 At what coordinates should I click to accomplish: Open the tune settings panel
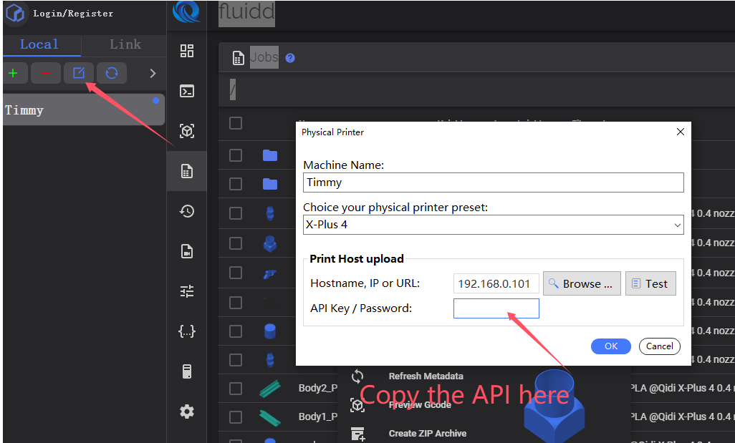[x=187, y=291]
